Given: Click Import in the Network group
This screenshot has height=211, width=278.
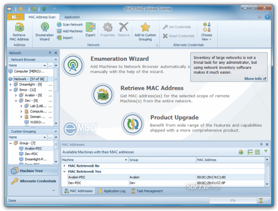Looking at the screenshot, I should [65, 38].
